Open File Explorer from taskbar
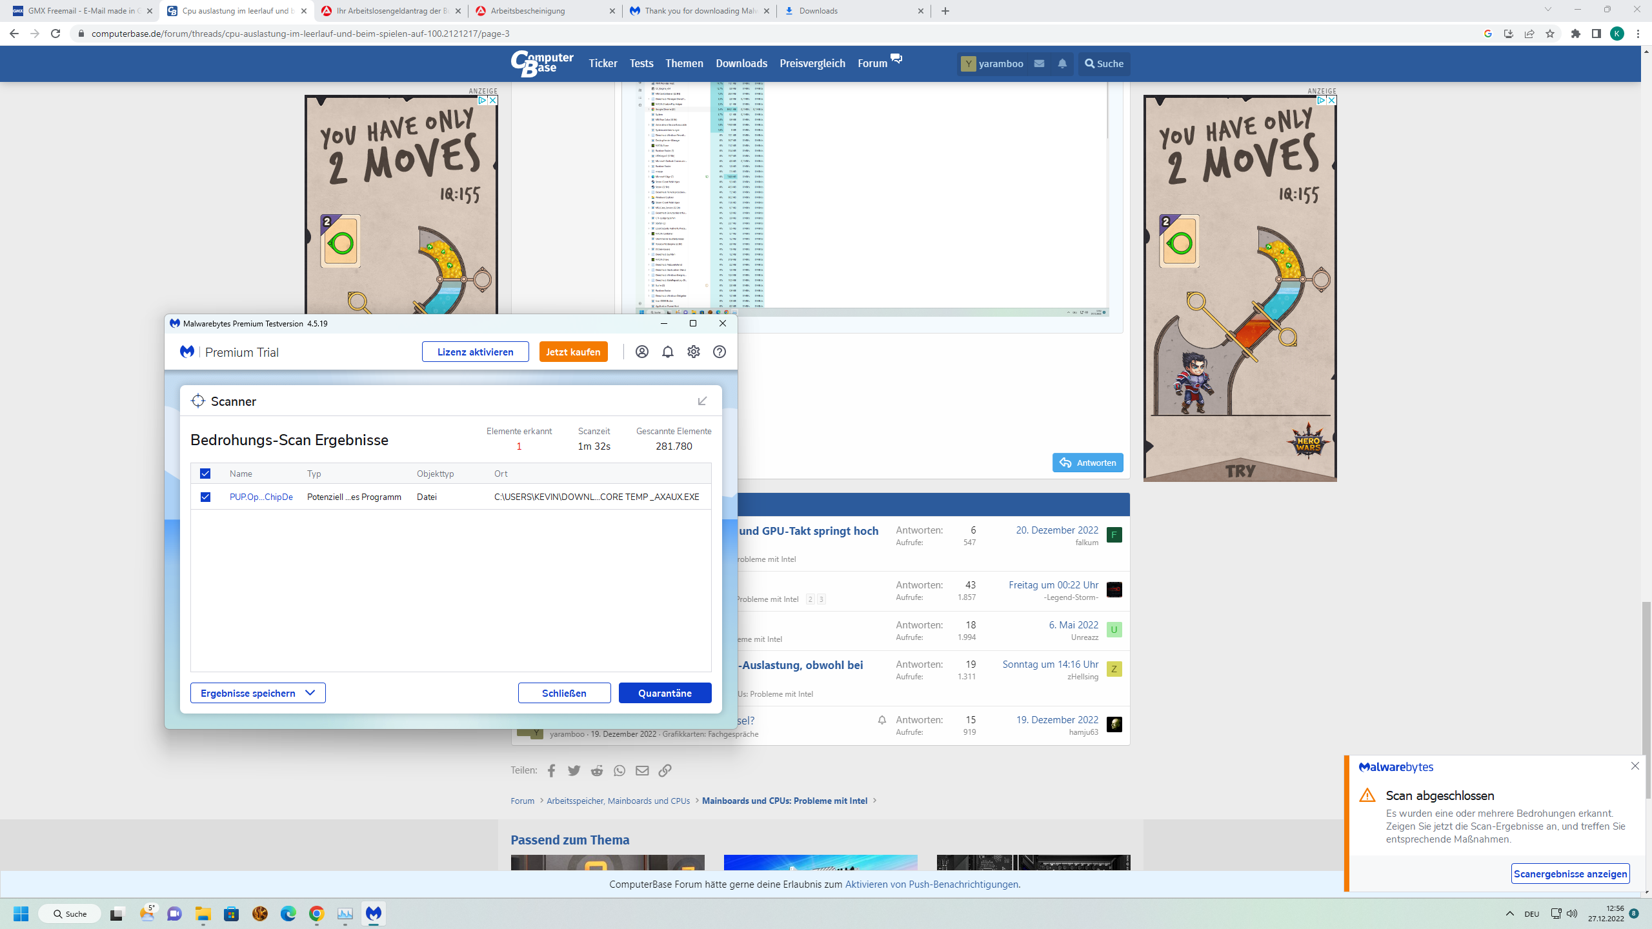Screen dimensions: 1652x929 (x=203, y=914)
